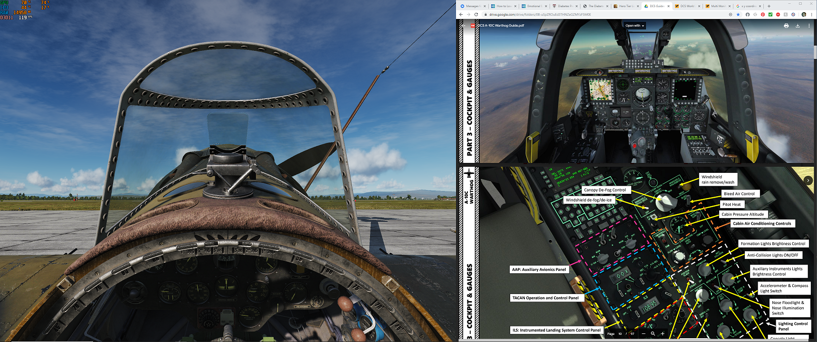The height and width of the screenshot is (342, 817).
Task: Switch to Emotional tab
Action: tap(534, 6)
